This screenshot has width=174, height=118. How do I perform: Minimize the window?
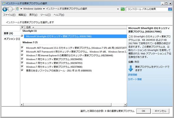tap(163, 4)
